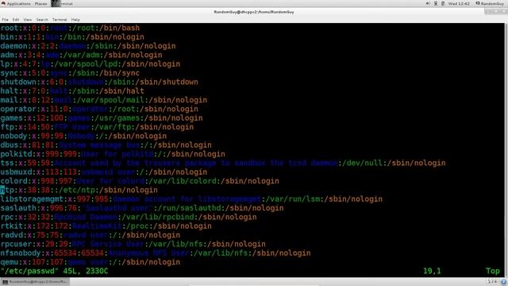Click the radvd:x:75:75 line
Screen dimensions: 508x286
(90, 235)
